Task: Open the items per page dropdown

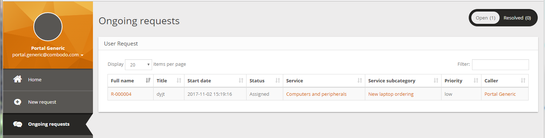Action: pyautogui.click(x=139, y=64)
